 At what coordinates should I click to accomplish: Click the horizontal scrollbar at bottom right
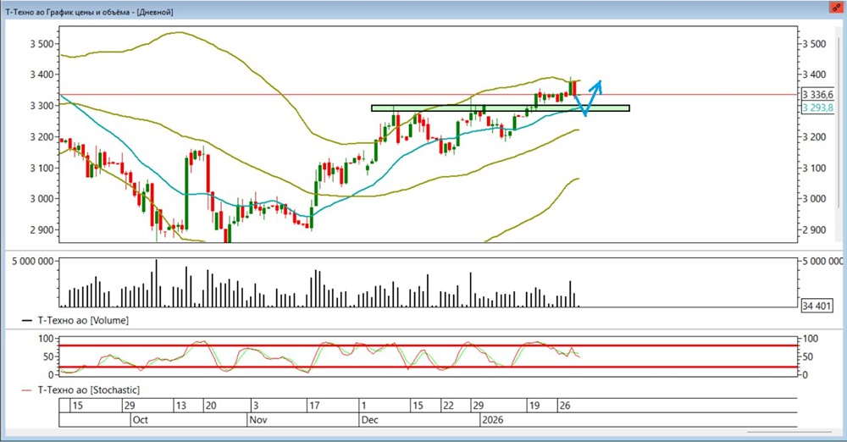tap(789, 432)
